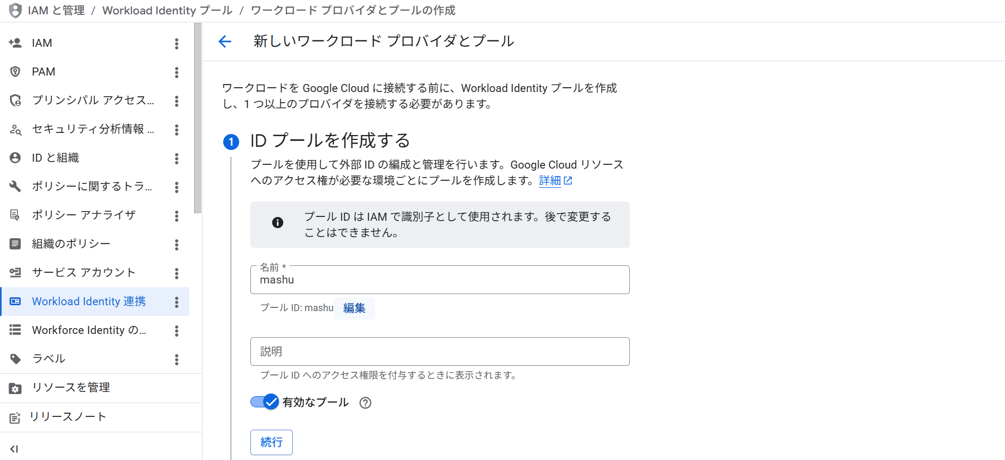Click the IAM add-person sidebar icon

point(15,43)
